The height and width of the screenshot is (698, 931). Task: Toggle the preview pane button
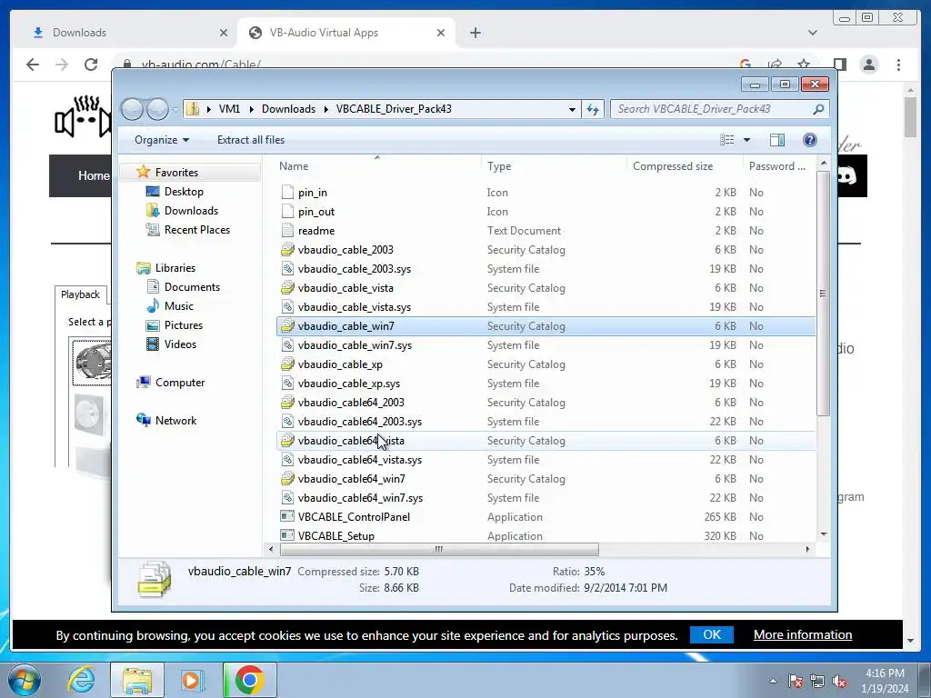tap(776, 140)
